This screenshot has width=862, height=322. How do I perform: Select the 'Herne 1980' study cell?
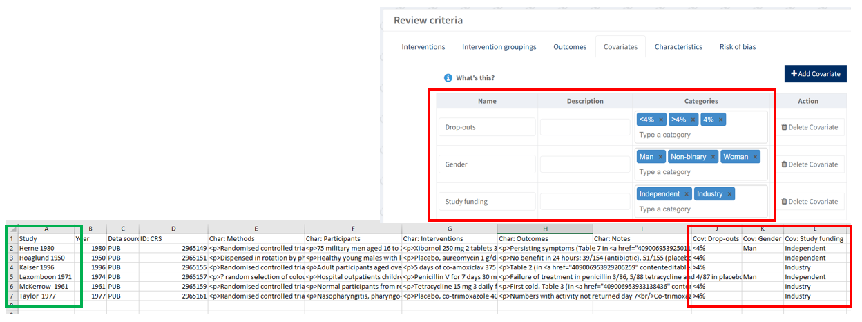click(x=46, y=248)
